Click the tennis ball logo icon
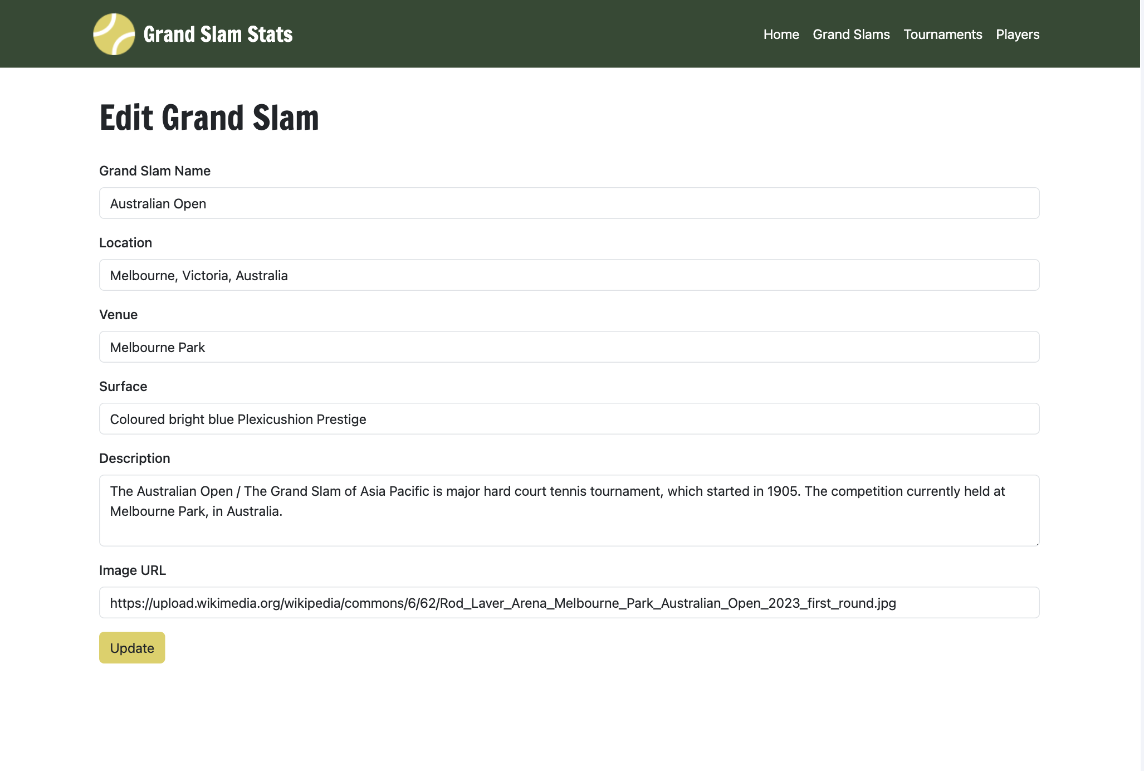The height and width of the screenshot is (771, 1144). click(114, 34)
